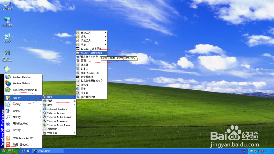
Task: Click the keyboard language bar icon
Action: tap(244, 151)
